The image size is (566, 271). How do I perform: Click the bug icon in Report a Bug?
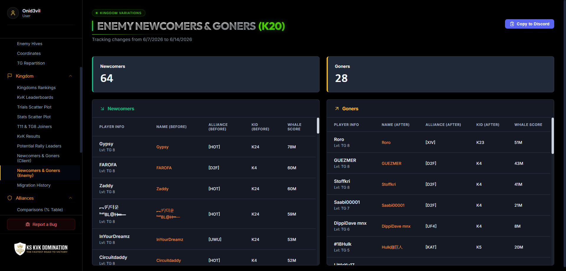tap(28, 224)
